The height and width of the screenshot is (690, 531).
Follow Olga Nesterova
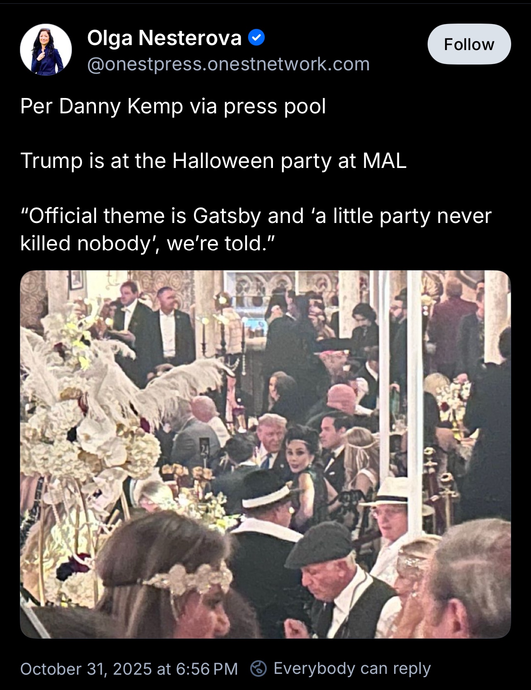[469, 44]
